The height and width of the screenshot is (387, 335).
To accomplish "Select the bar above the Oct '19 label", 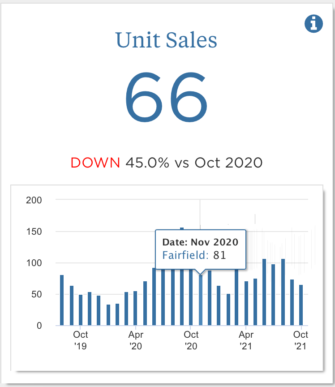I will 81,310.
